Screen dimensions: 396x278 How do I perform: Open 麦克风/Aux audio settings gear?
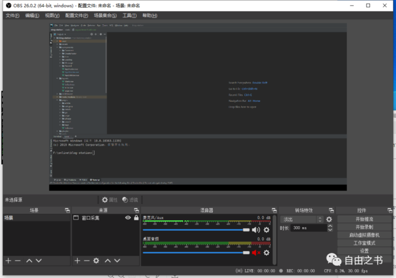(x=267, y=230)
